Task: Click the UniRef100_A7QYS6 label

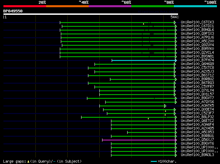Action: click(197, 102)
